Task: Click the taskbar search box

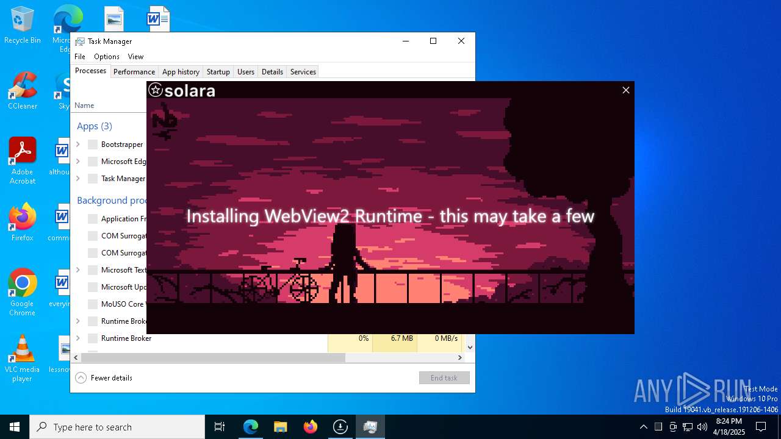Action: point(117,427)
